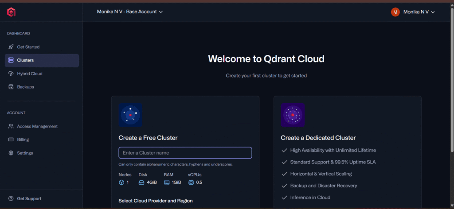Click the Get Support help icon
Image resolution: width=454 pixels, height=209 pixels.
click(x=11, y=199)
